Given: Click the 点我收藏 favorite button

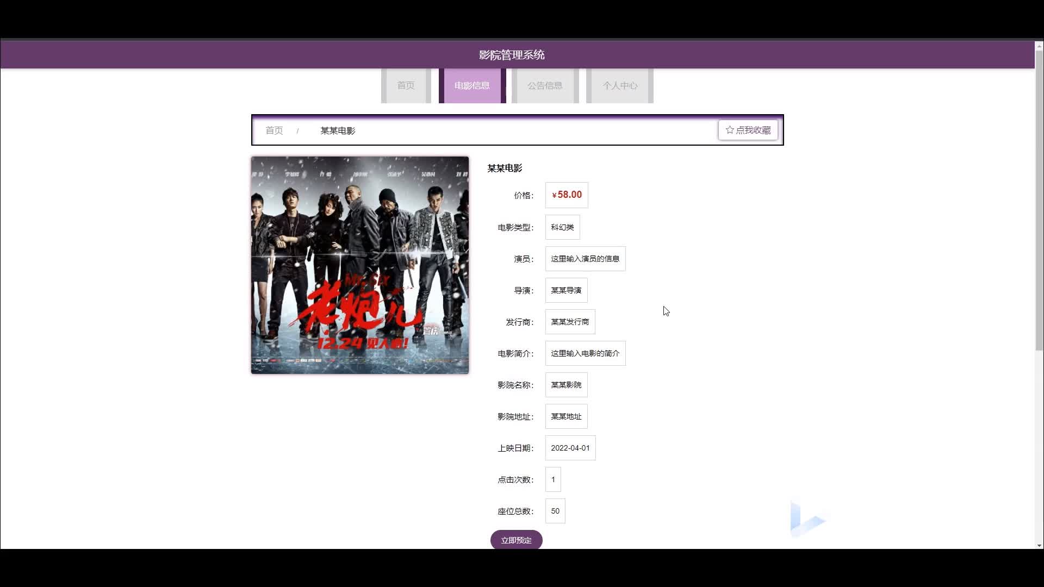Looking at the screenshot, I should tap(748, 130).
